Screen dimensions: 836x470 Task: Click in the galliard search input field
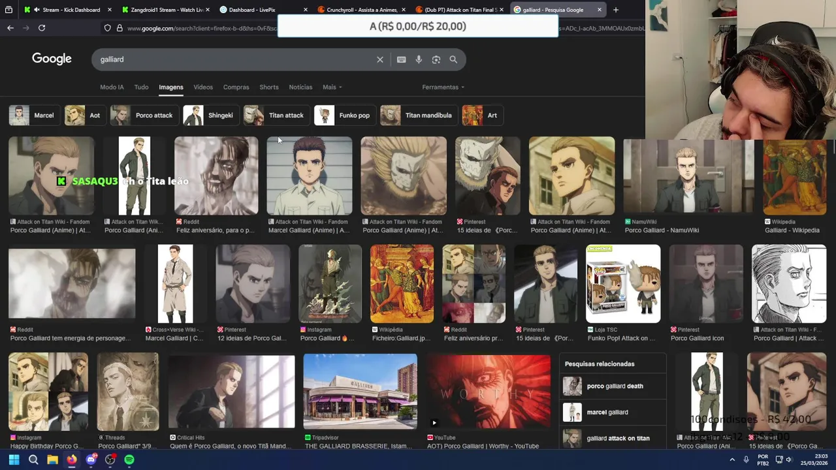coord(235,59)
